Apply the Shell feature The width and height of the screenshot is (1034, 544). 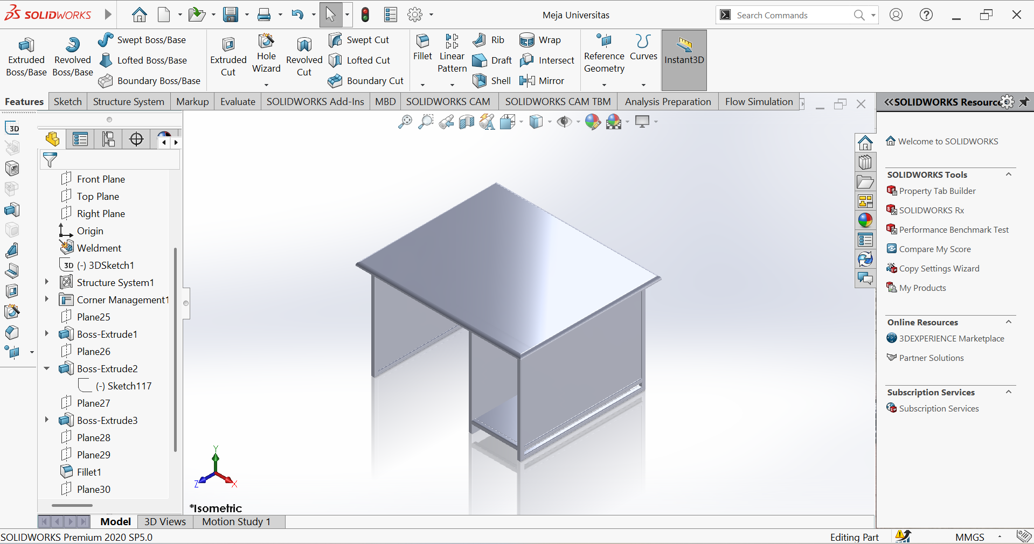click(x=491, y=81)
